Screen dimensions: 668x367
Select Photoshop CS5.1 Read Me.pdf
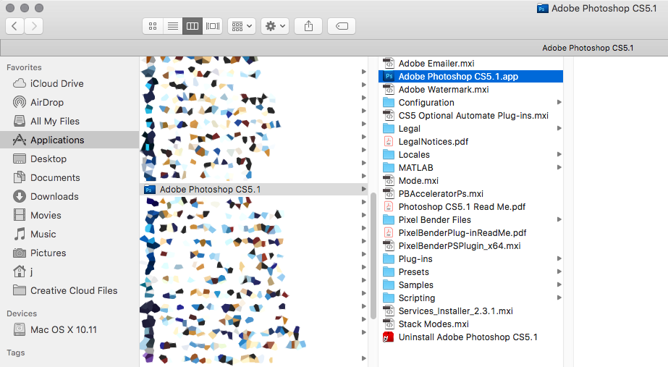pyautogui.click(x=470, y=207)
